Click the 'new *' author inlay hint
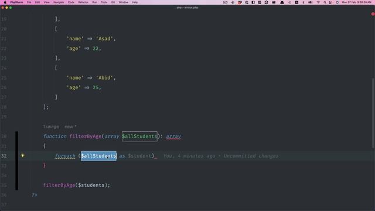The height and width of the screenshot is (211, 375). pos(70,127)
